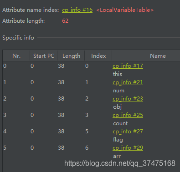This screenshot has height=172, width=180.
Task: Select the attribute length value 62
Action: click(x=65, y=21)
